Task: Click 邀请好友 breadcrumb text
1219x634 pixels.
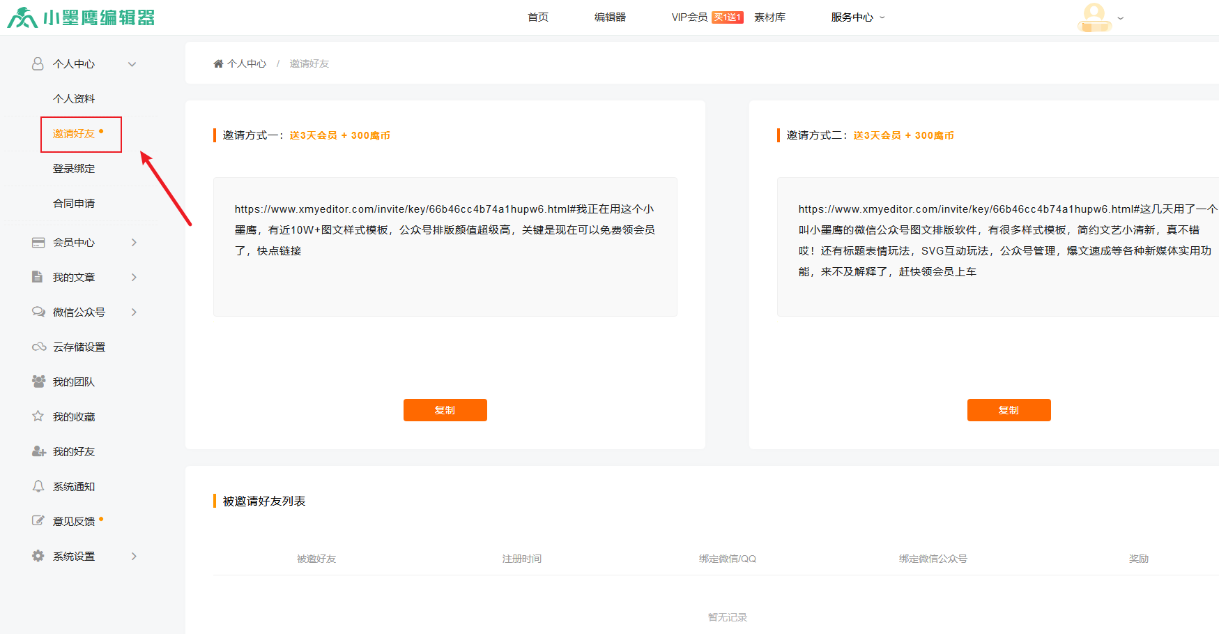Action: (x=309, y=63)
